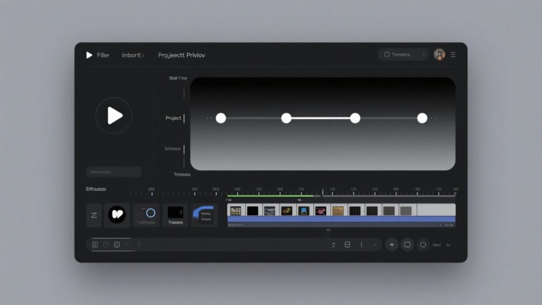Click the round crosshair plus button
Viewport: 542px width, 305px height.
click(392, 244)
